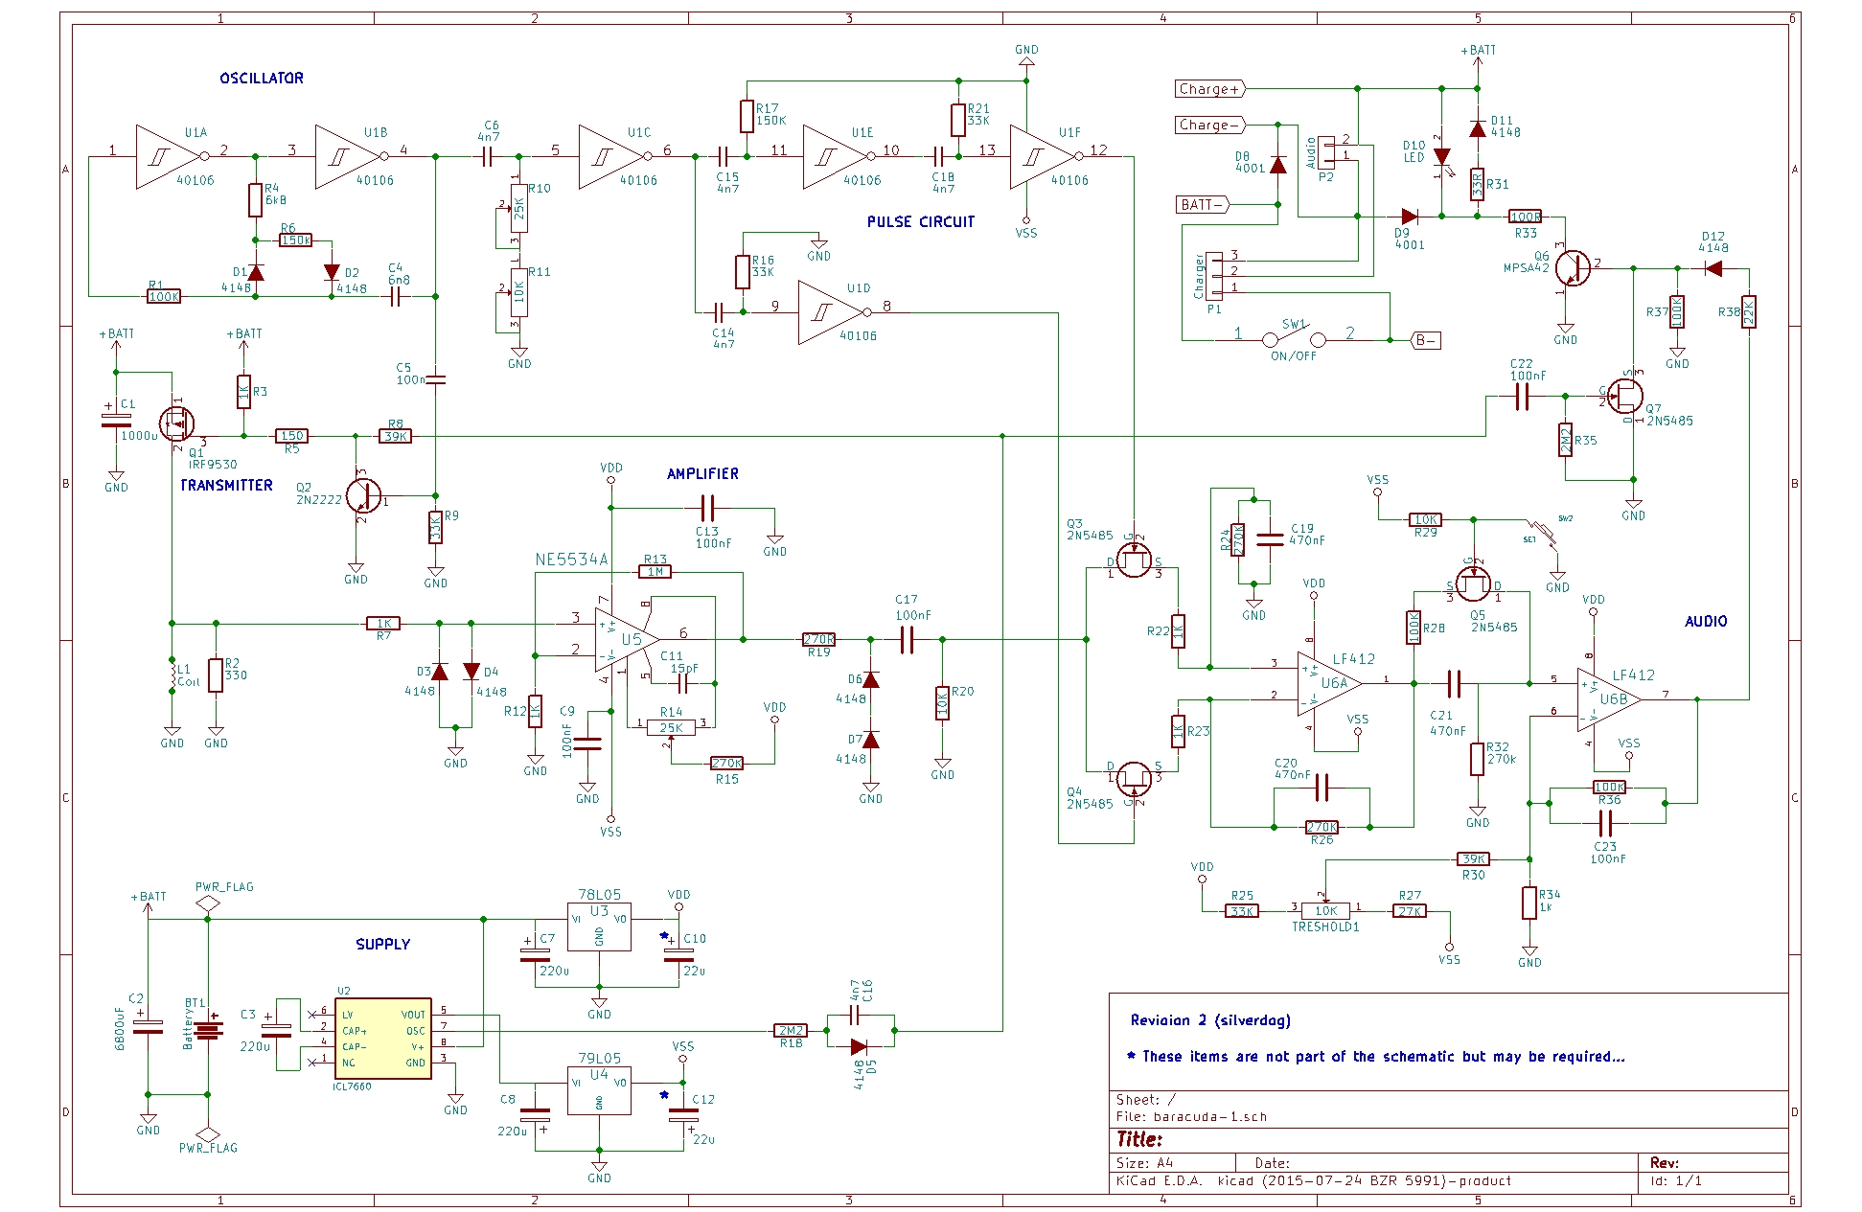Select the D8 4001 diode symbol
Screen dimensions: 1862x1212
coord(1277,165)
